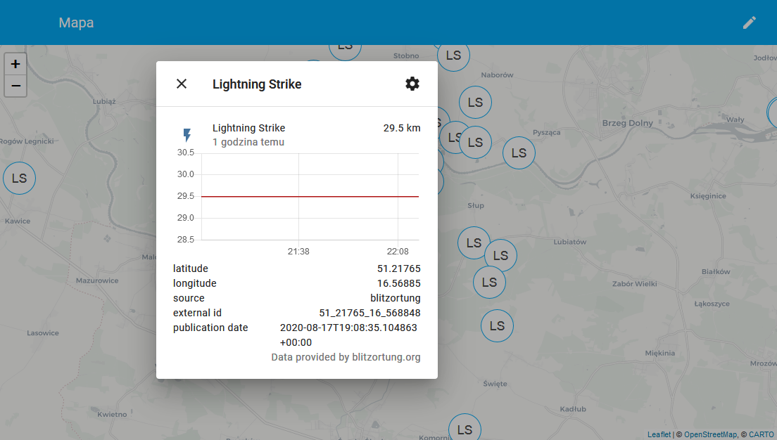Select LS marker near Kadłub at bottom
The image size is (777, 440).
pos(465,429)
